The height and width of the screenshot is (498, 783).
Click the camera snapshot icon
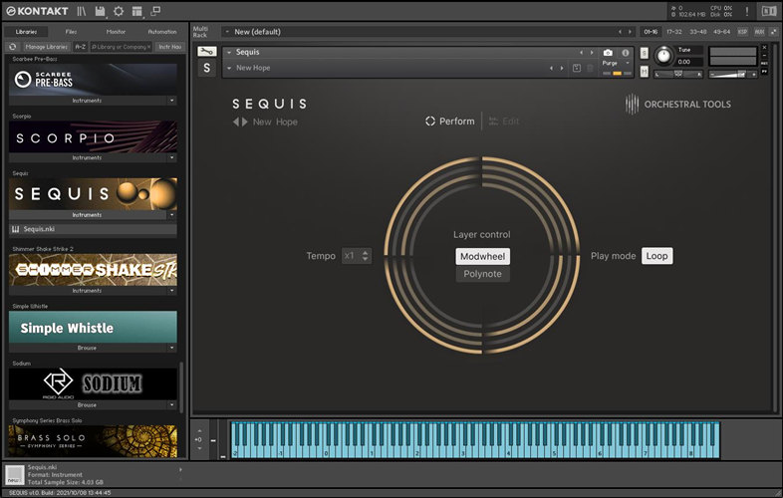pos(608,52)
